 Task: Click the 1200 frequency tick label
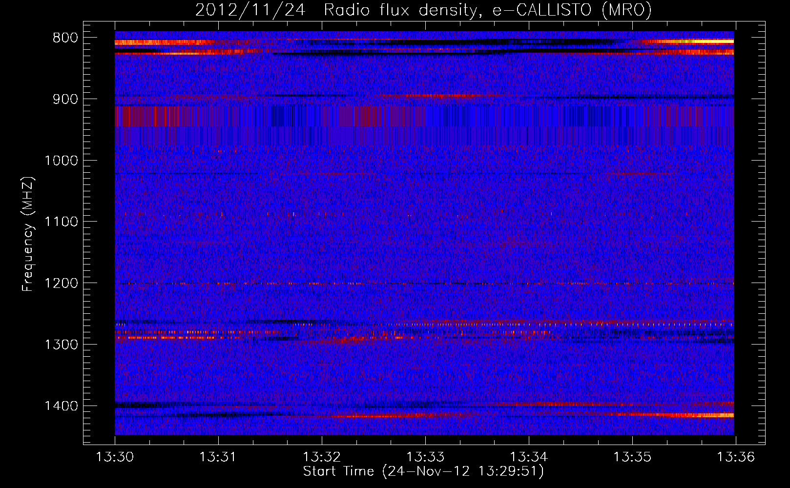coord(61,283)
